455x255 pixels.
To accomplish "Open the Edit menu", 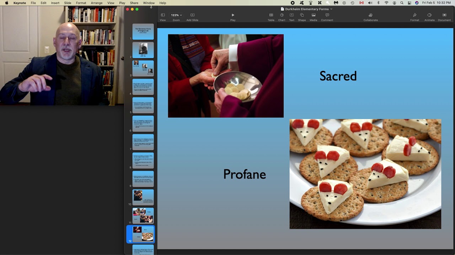I will (43, 3).
